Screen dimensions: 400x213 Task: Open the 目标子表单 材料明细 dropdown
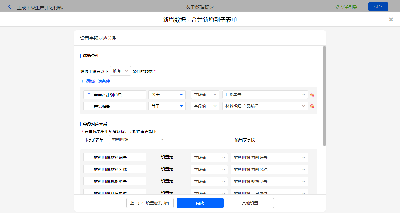[x=137, y=140]
